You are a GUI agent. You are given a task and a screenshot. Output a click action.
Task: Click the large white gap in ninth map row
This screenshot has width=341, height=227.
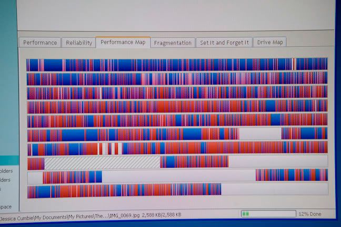tap(178, 176)
